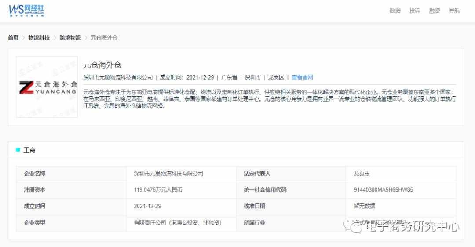The height and width of the screenshot is (247, 475).
Task: Click the 深圳市元巢物流科技有限公司 table cell
Action: tap(181, 174)
